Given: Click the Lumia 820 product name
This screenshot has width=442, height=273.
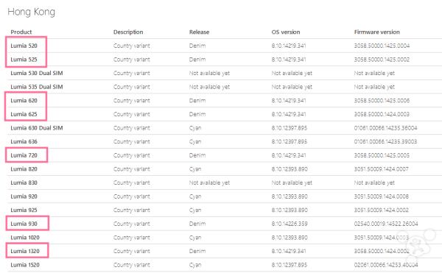Looking at the screenshot, I should 24,169.
